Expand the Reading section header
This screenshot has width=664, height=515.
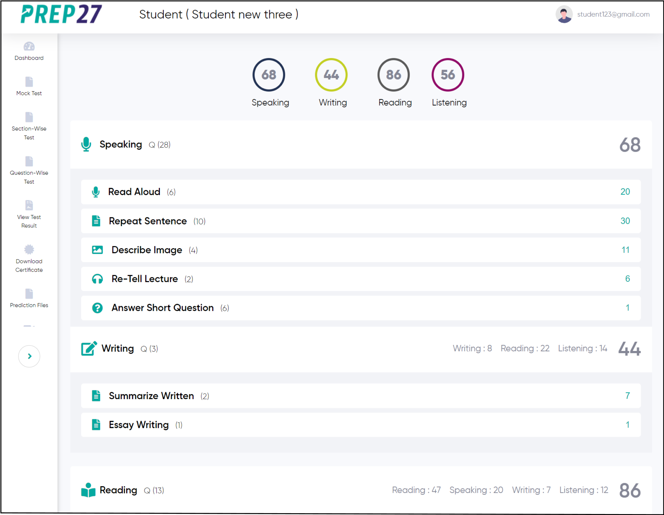point(361,490)
